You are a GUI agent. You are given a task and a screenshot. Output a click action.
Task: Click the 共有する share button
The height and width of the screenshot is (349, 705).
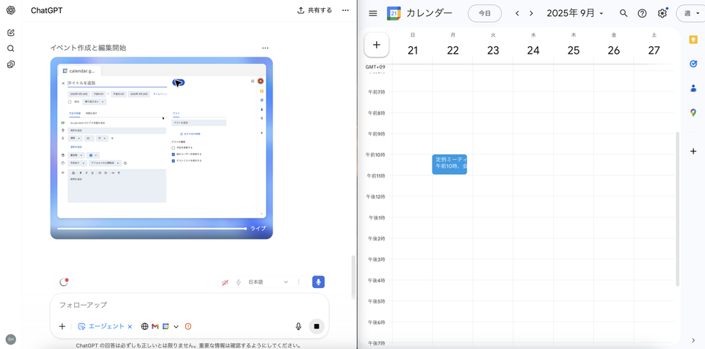click(x=315, y=10)
